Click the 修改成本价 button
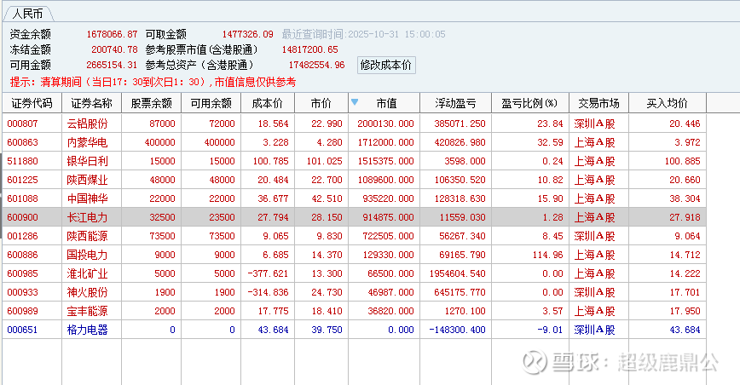740x385 pixels. (386, 65)
